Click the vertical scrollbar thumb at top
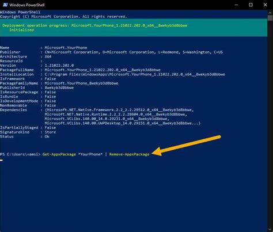The height and width of the screenshot is (232, 273). (270, 18)
